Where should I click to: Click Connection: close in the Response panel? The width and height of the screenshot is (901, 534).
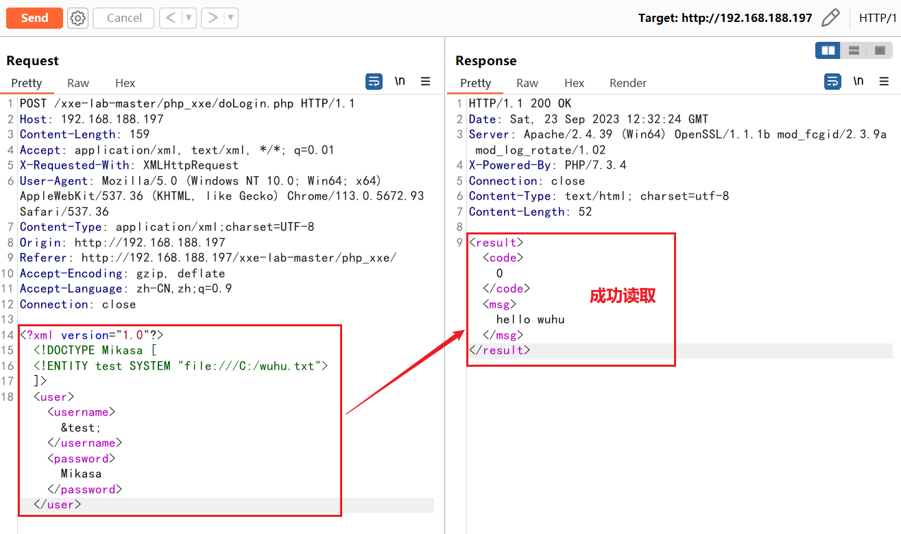[527, 181]
